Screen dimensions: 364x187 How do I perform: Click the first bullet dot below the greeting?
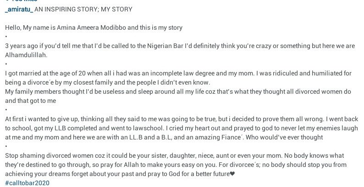6,37
